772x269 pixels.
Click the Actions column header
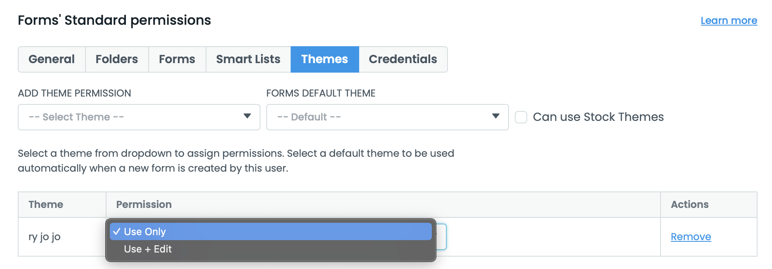[689, 204]
